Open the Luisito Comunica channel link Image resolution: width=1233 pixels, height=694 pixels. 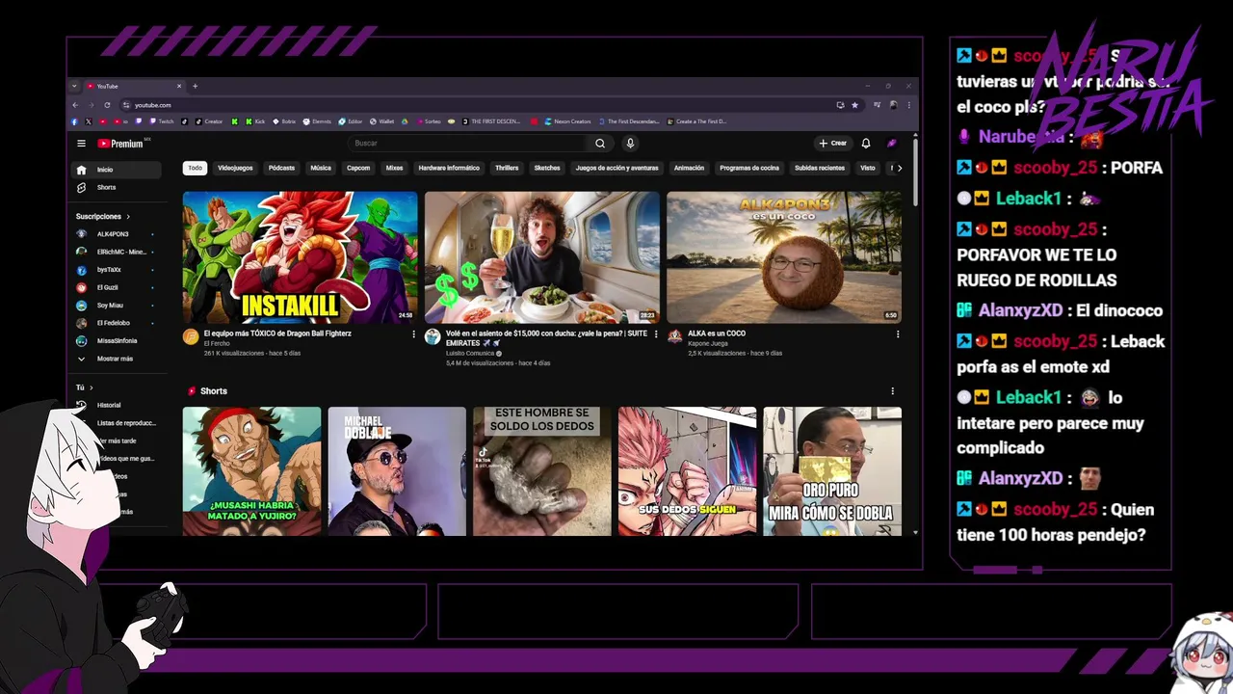point(469,354)
